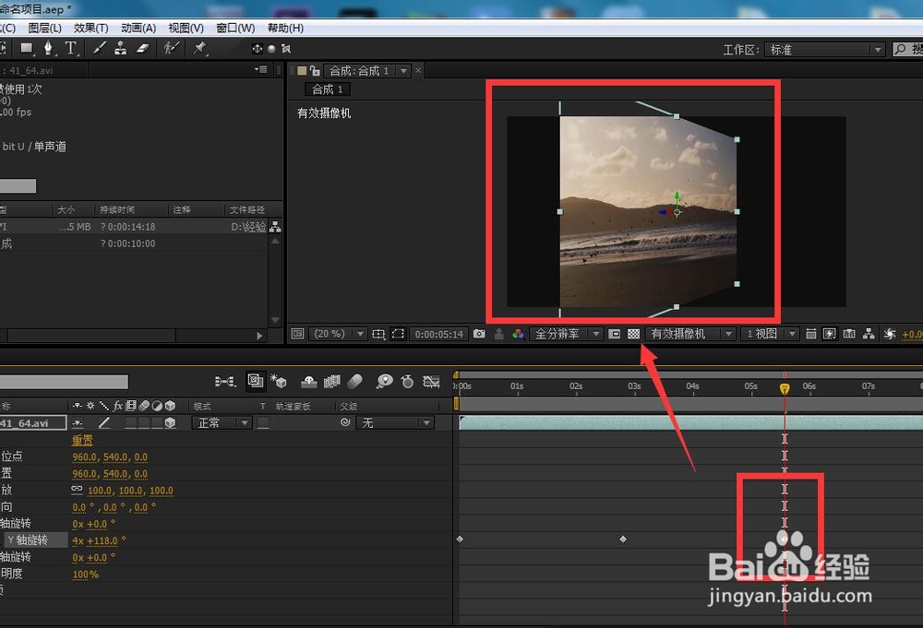Enable frame blending for the composition
Image resolution: width=923 pixels, height=628 pixels.
click(332, 382)
